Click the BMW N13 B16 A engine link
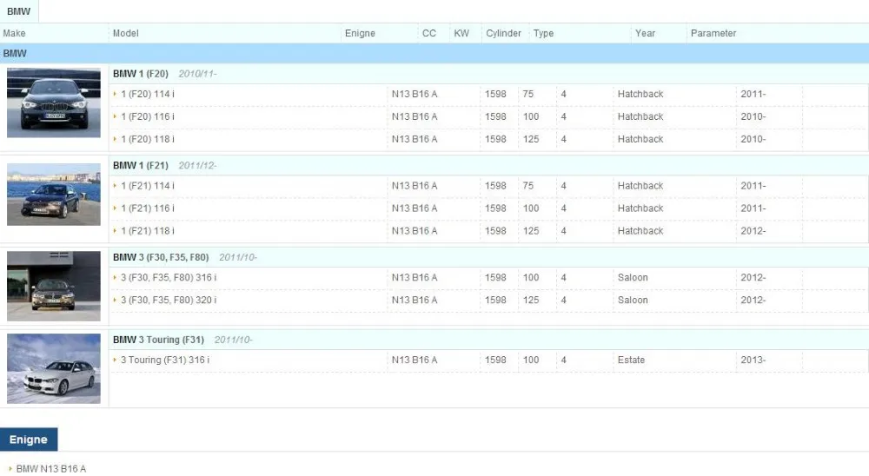 (x=51, y=469)
